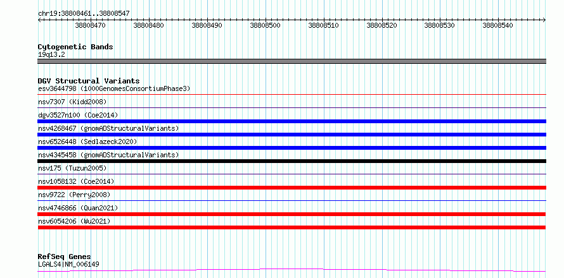Click the blue bar under dgv3527n100
564x278 pixels.
292,121
